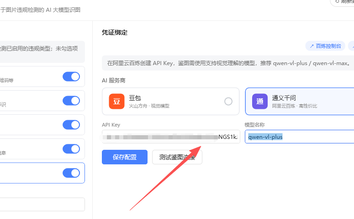Click the purple 通义千问 provider icon
The width and height of the screenshot is (354, 219).
(260, 101)
